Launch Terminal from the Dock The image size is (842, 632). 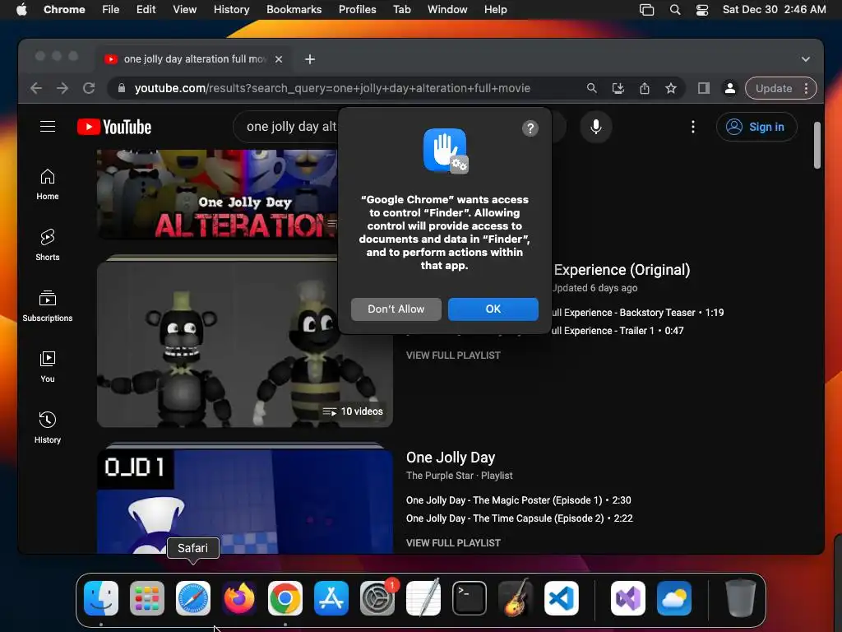coord(470,598)
